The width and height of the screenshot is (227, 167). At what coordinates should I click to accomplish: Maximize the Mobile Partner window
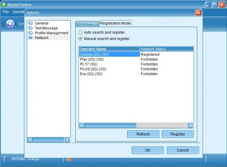(215, 5)
